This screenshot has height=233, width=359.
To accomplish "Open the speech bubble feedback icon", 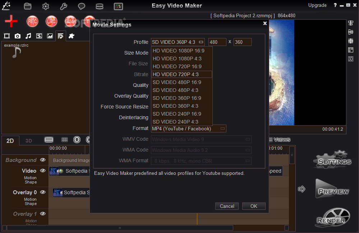I will (x=81, y=6).
